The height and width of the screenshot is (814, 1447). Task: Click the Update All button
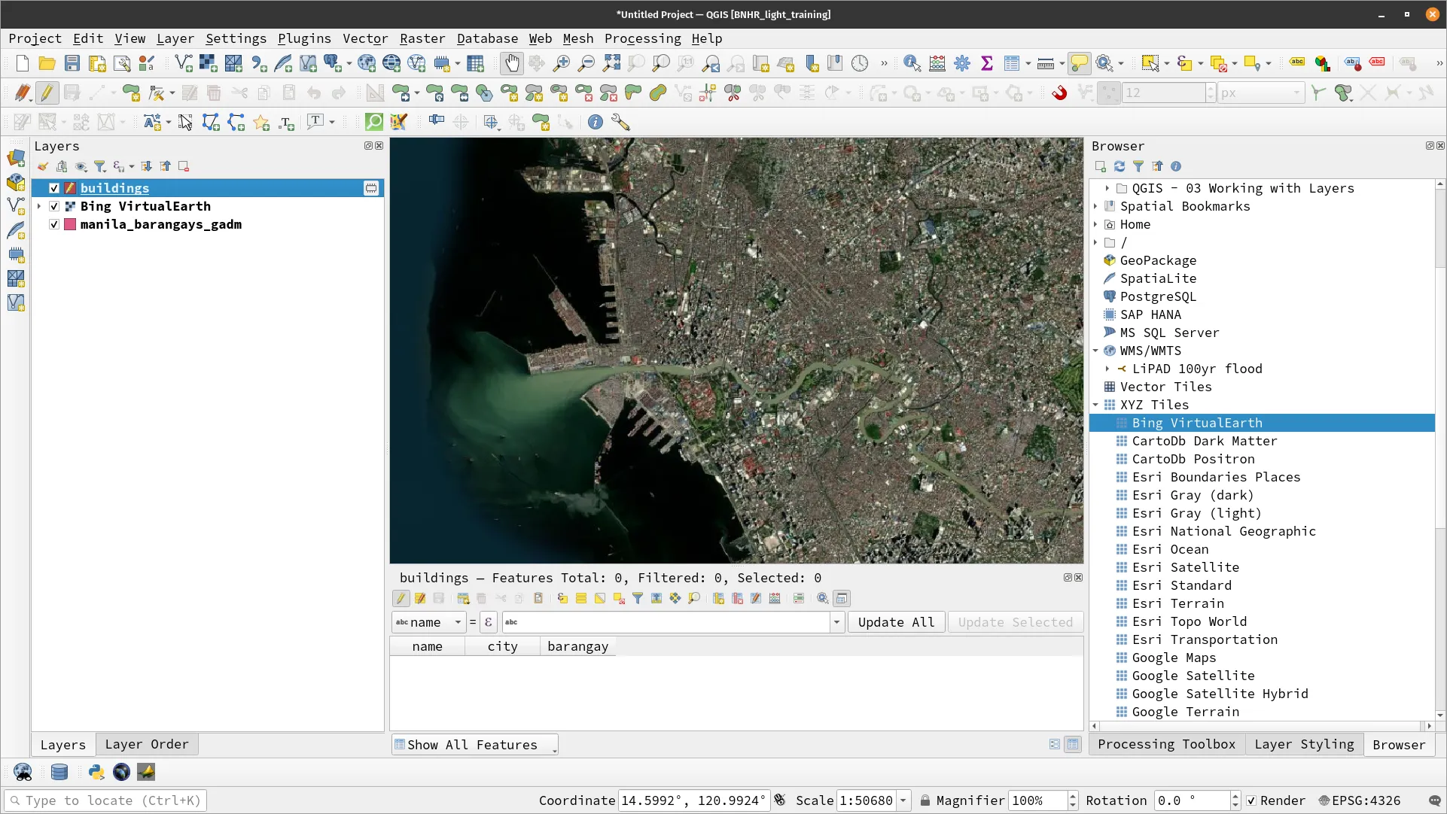[896, 622]
